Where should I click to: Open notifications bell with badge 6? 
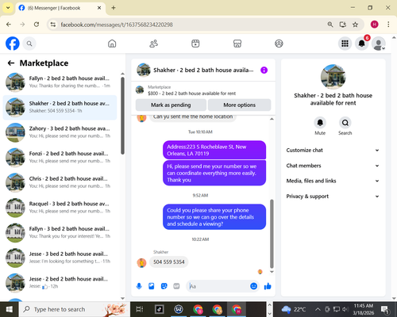[x=362, y=44]
